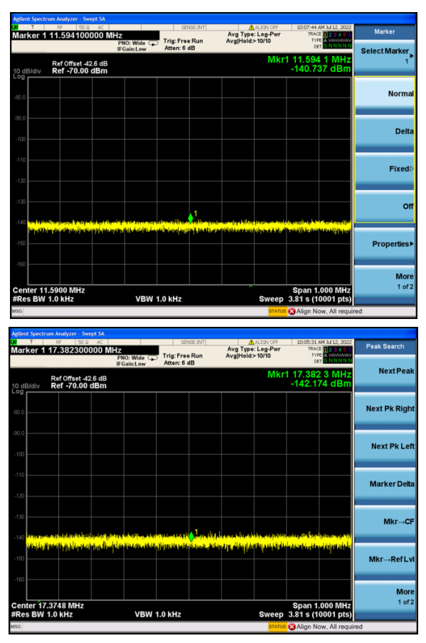The height and width of the screenshot is (643, 426).
Task: Click the Next Peak softkey
Action: [x=385, y=372]
